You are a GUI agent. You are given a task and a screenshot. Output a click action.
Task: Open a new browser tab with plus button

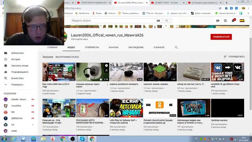(x=226, y=3)
